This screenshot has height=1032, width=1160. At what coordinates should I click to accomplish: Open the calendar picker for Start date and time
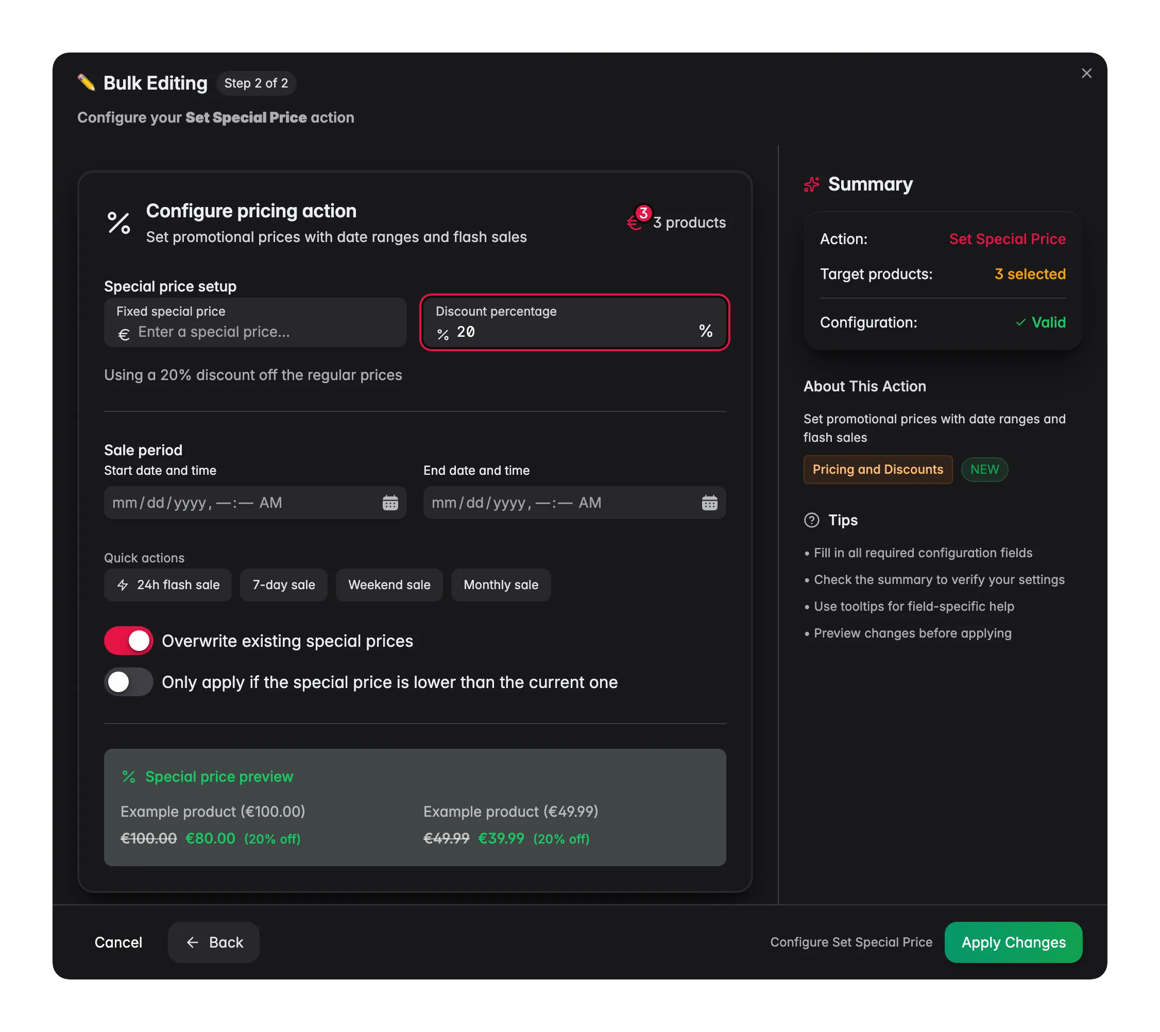coord(390,503)
